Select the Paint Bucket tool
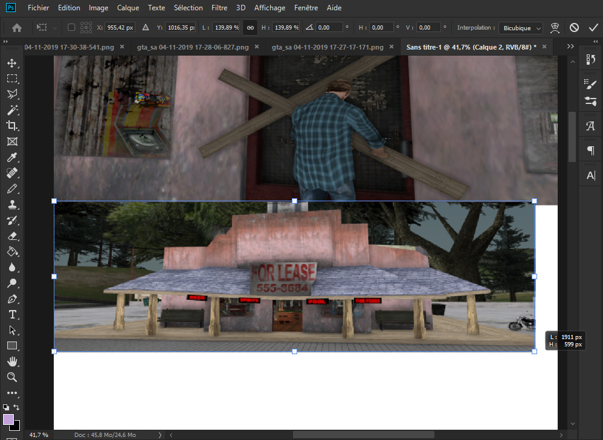This screenshot has height=440, width=603. click(x=12, y=252)
